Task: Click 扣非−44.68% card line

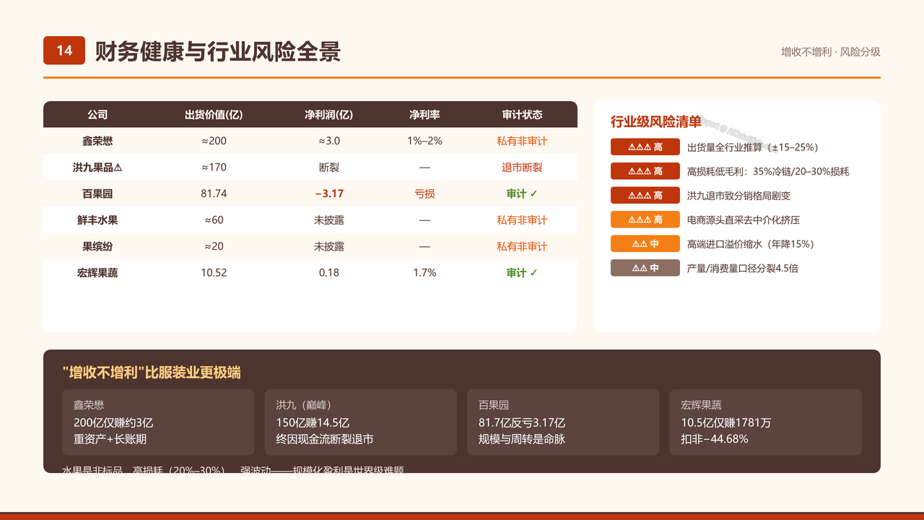Action: [x=715, y=438]
